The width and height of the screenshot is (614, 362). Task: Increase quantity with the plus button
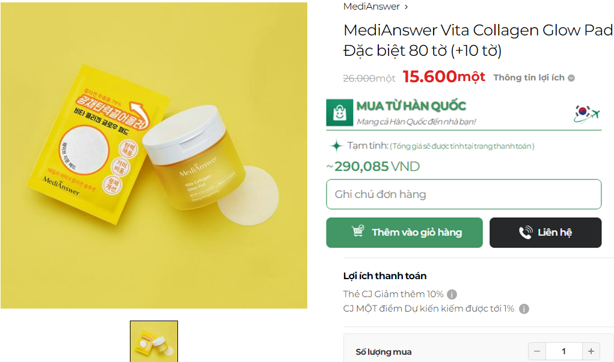click(x=591, y=351)
